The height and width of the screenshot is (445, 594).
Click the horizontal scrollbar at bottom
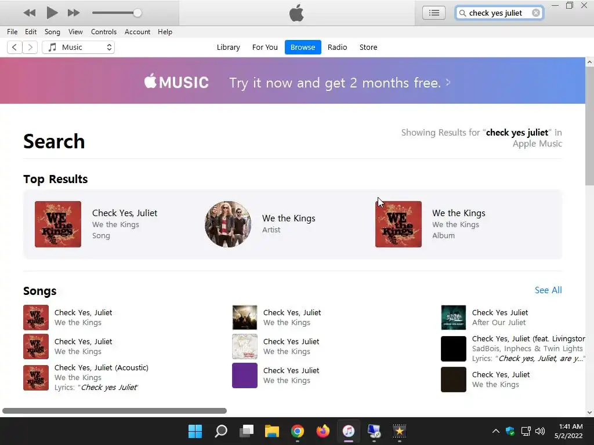[114, 411]
